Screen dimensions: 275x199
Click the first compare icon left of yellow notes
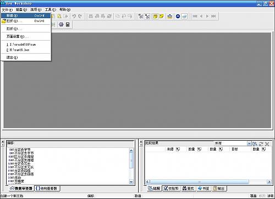click(141, 16)
